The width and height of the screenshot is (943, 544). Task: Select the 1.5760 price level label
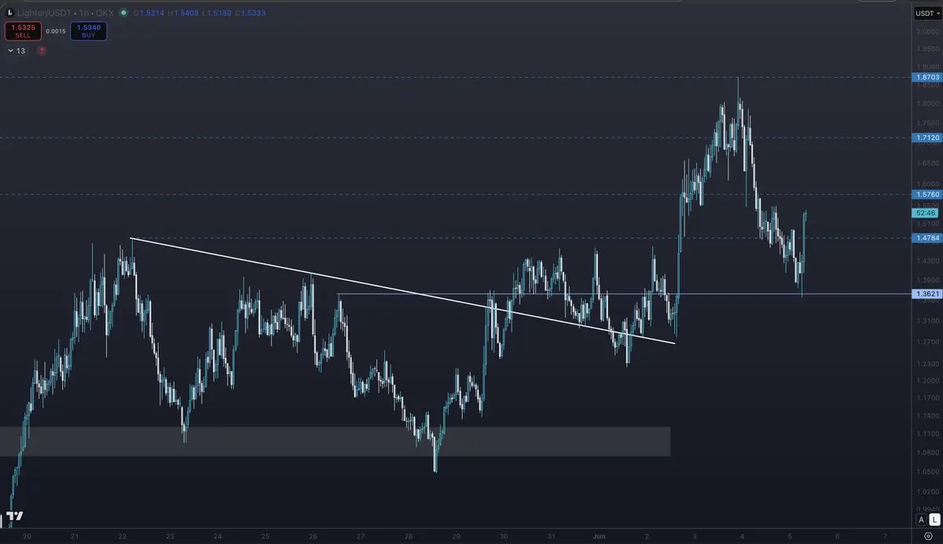tap(926, 194)
